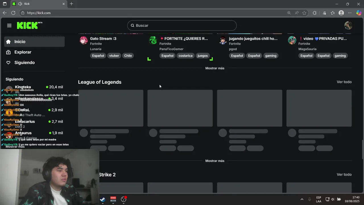The width and height of the screenshot is (364, 205).
Task: Open MagaSauria's channel avatar
Action: [292, 40]
